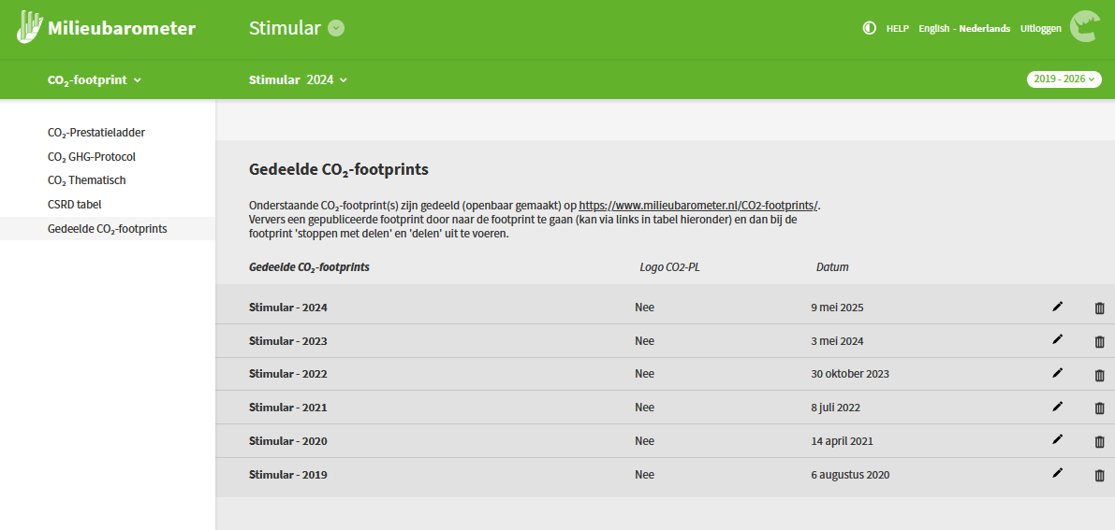
Task: Toggle the high-contrast mode icon
Action: (x=869, y=28)
